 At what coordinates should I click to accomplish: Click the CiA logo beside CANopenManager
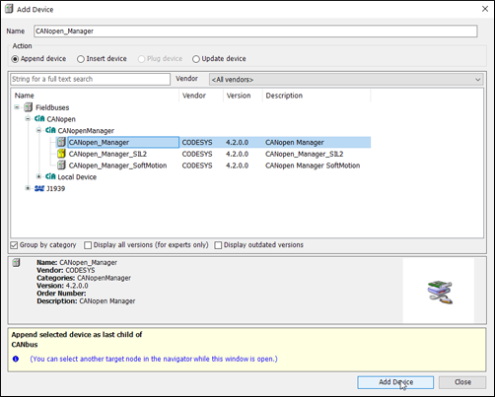[50, 130]
